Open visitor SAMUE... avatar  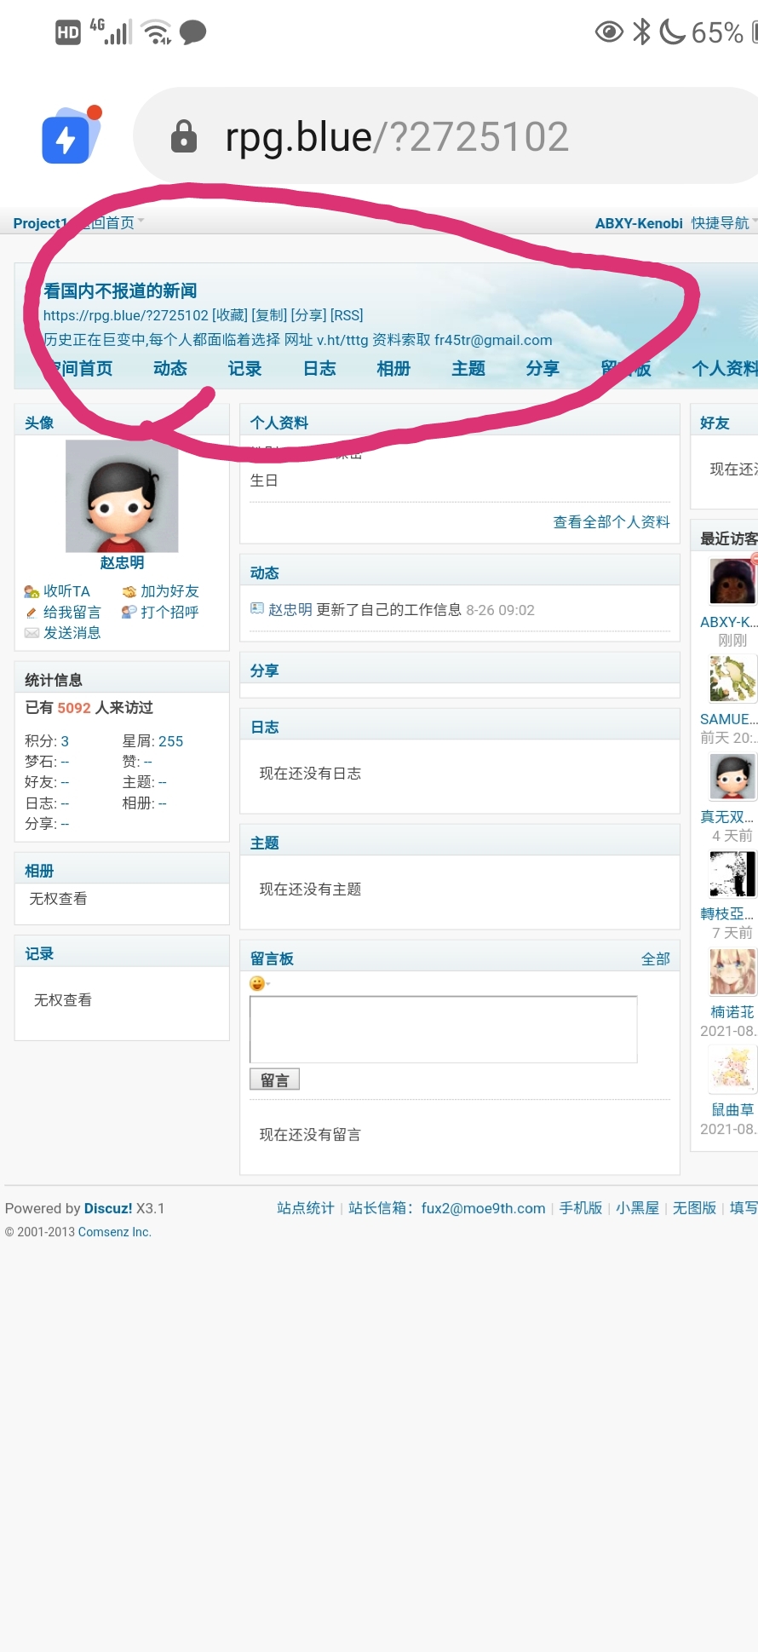[x=732, y=678]
